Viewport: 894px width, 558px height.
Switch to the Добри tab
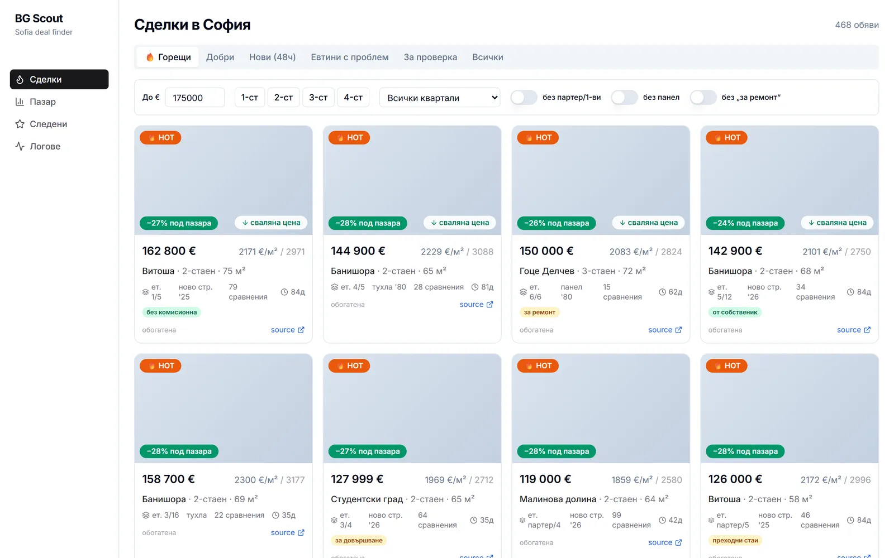click(220, 57)
